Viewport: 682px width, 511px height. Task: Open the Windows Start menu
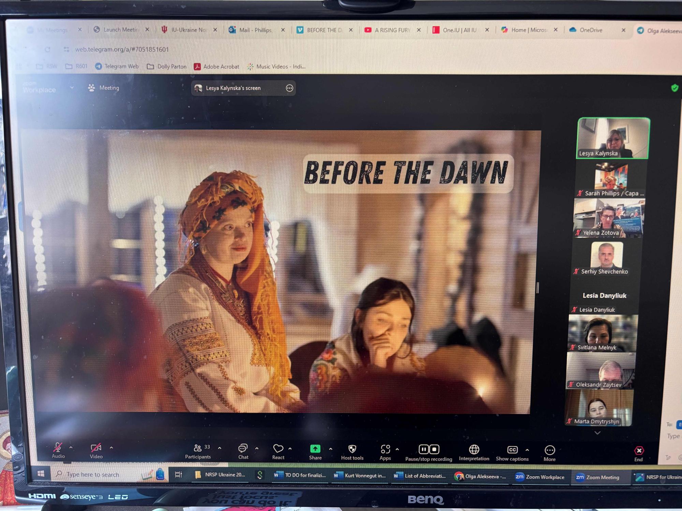pyautogui.click(x=41, y=474)
